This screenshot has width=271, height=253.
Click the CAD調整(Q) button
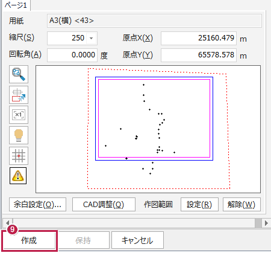(x=104, y=205)
